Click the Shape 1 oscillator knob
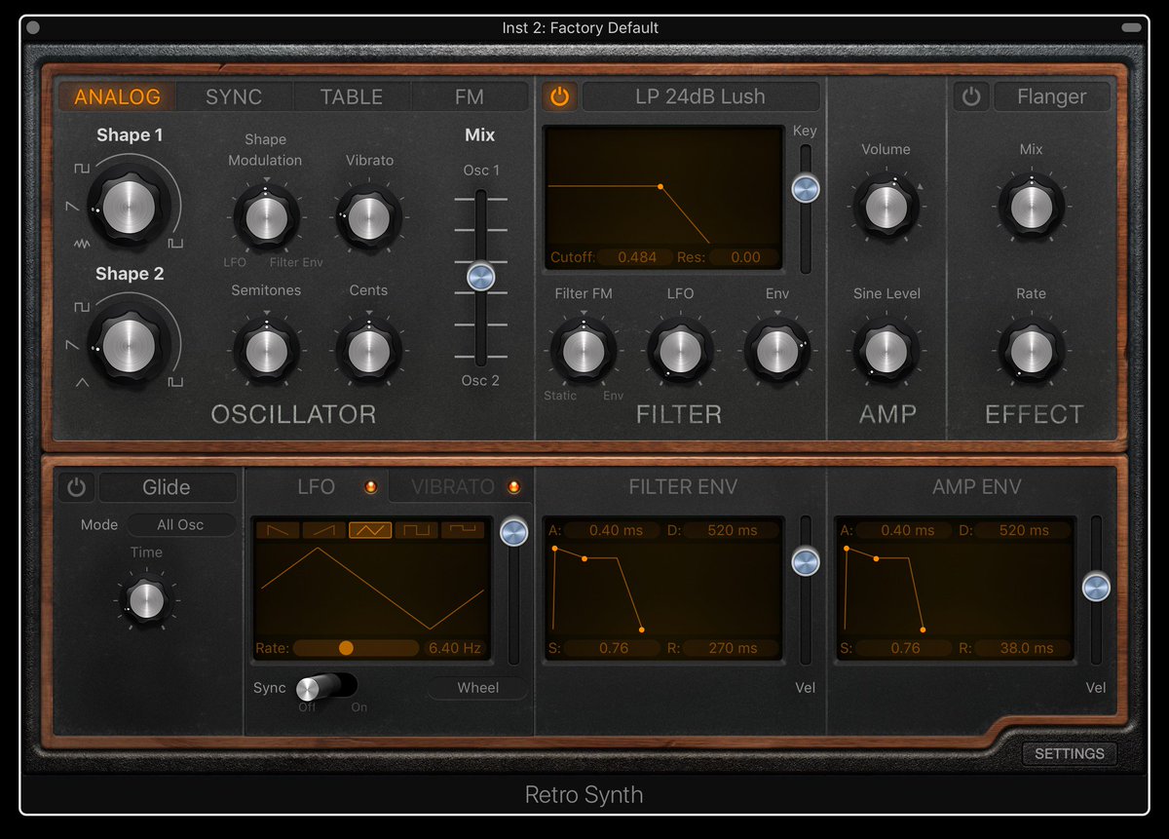 (130, 207)
